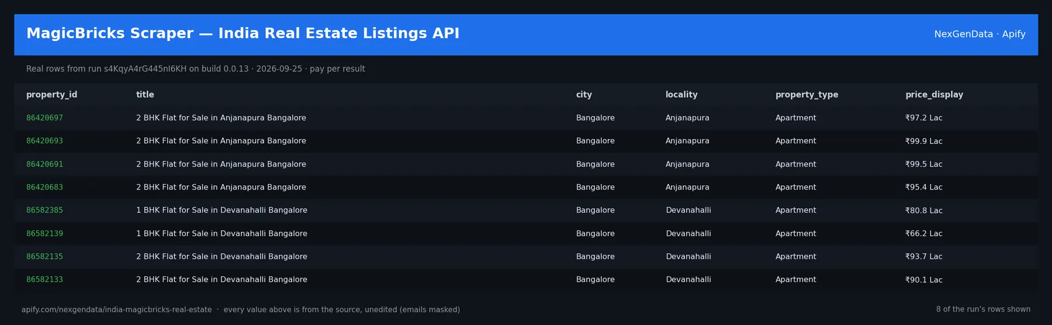The image size is (1052, 325).
Task: Click the title in row 86420691
Action: pos(221,164)
